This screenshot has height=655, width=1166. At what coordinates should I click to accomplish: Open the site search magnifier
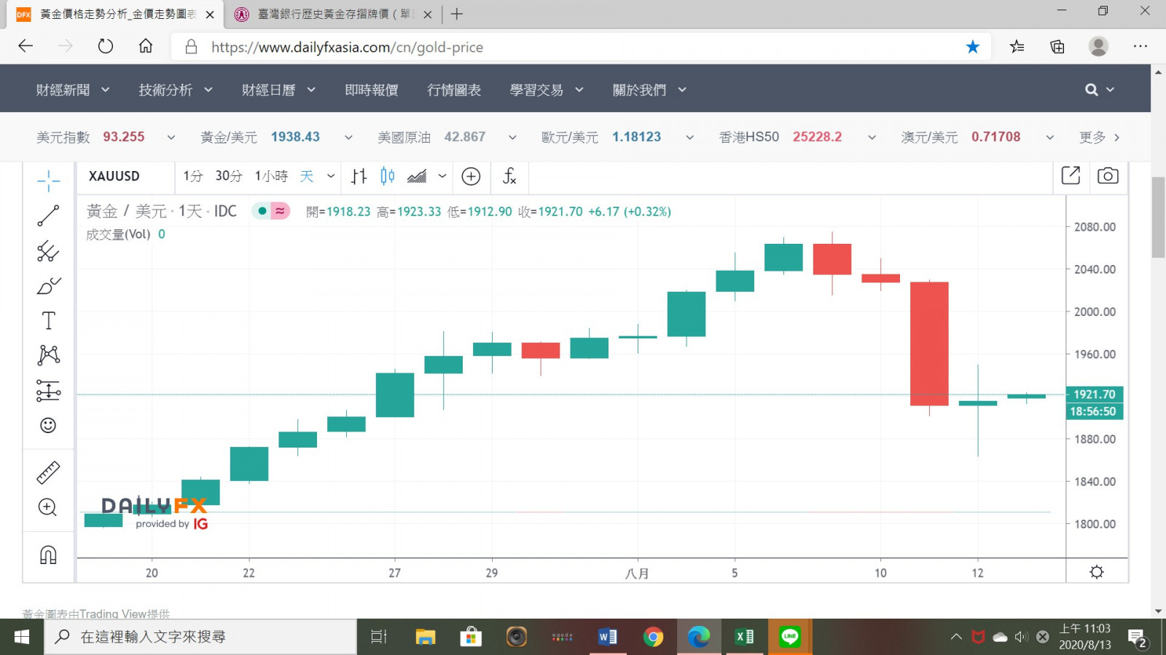pos(1091,90)
